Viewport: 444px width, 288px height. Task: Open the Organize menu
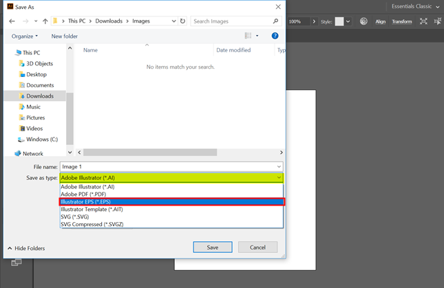tap(25, 36)
